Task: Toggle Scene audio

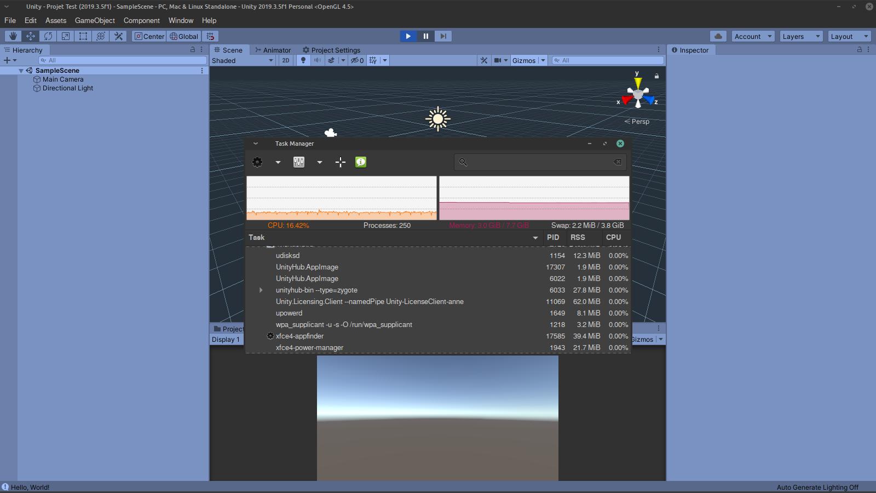Action: pos(317,60)
